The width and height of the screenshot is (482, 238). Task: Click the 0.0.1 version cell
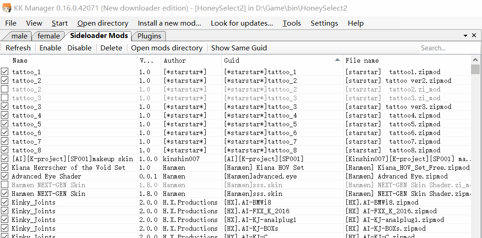click(148, 176)
